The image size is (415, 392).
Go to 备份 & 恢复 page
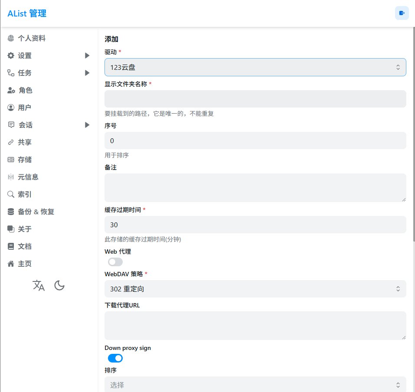[x=36, y=212]
